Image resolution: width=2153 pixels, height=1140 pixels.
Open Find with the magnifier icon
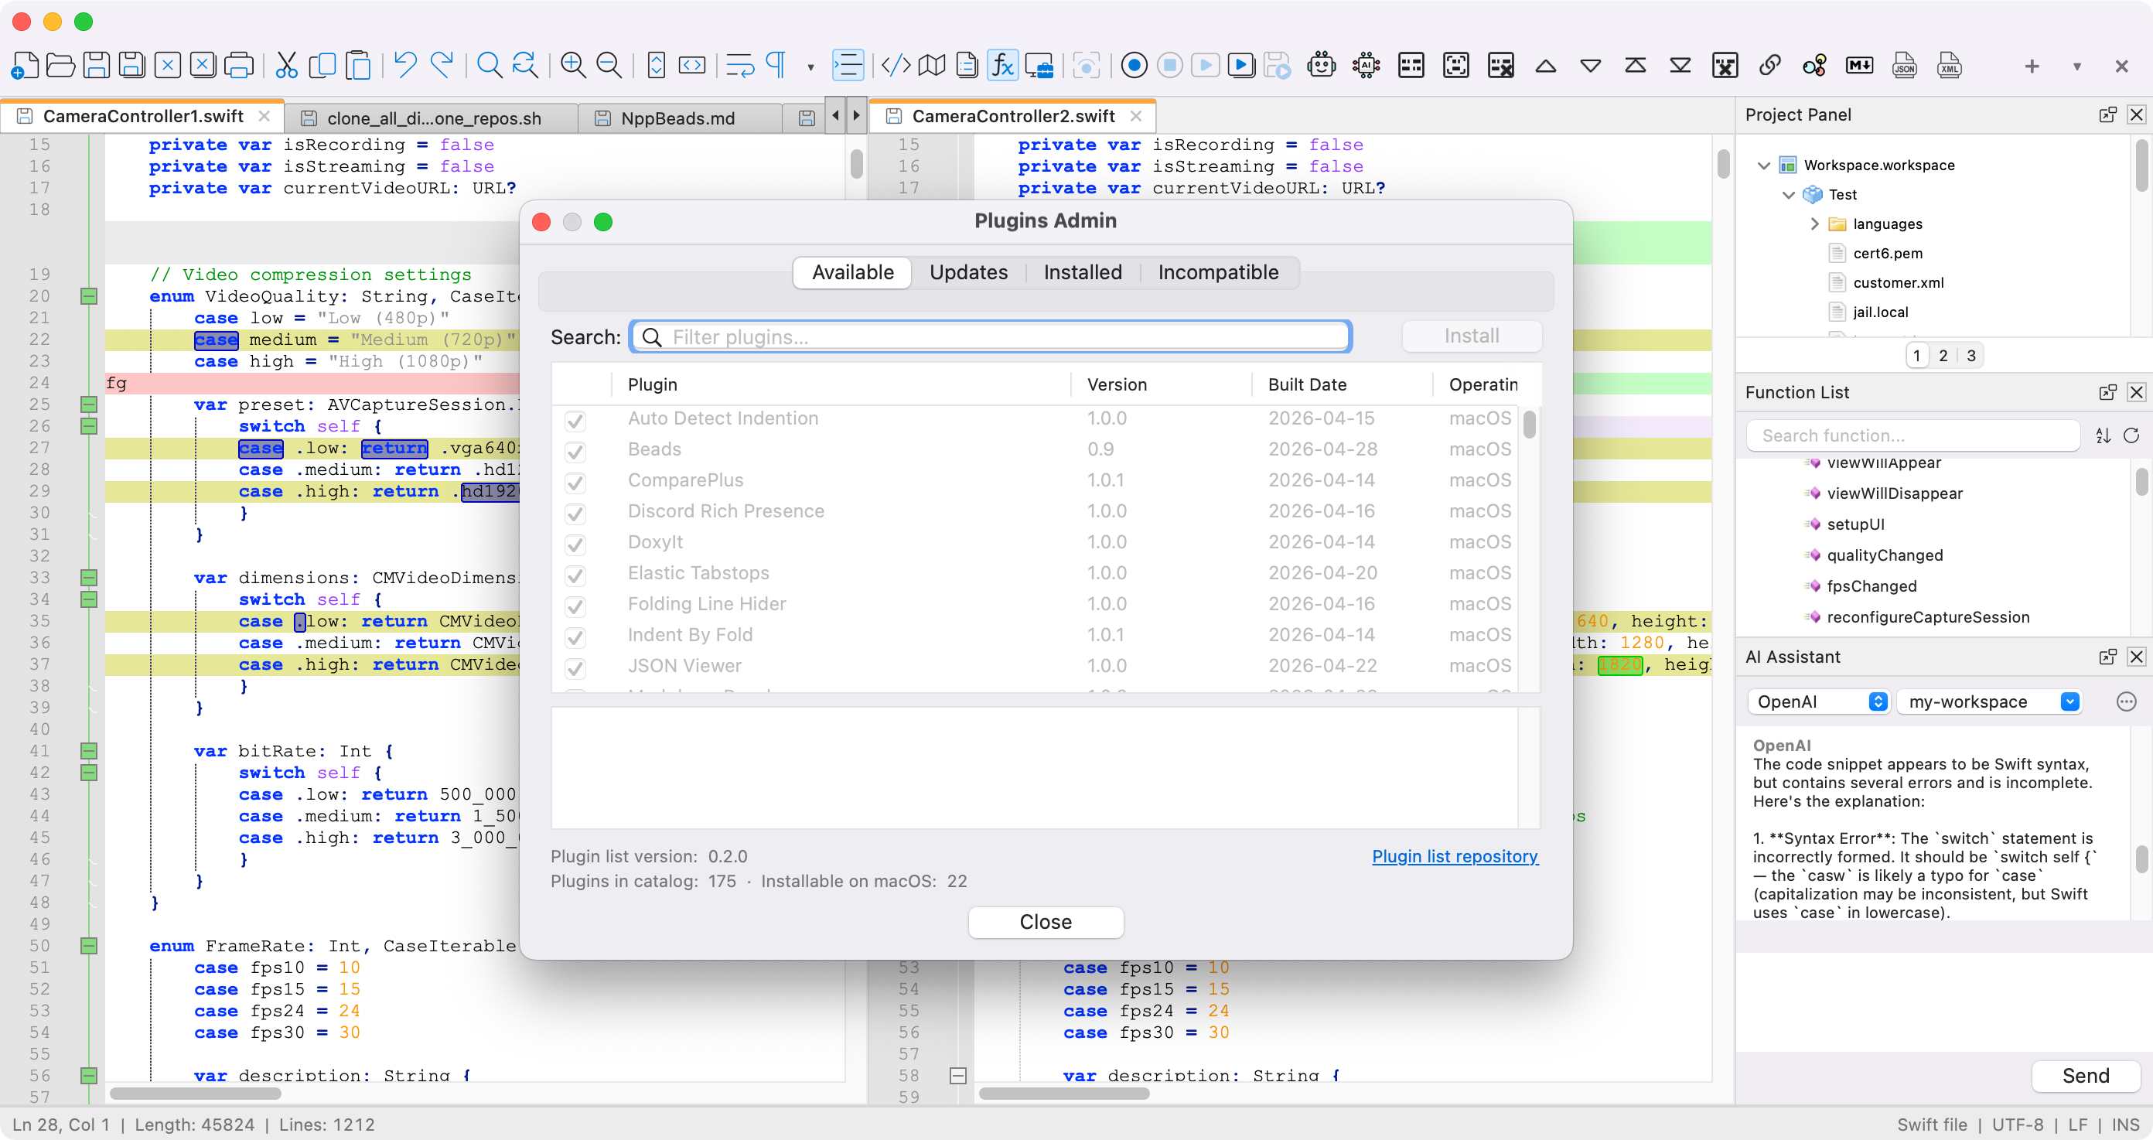coord(489,65)
